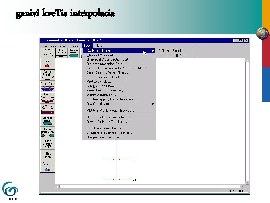Click the vertical scrollbar down arrow
Image resolution: width=270 pixels, height=203 pixels.
(x=247, y=183)
